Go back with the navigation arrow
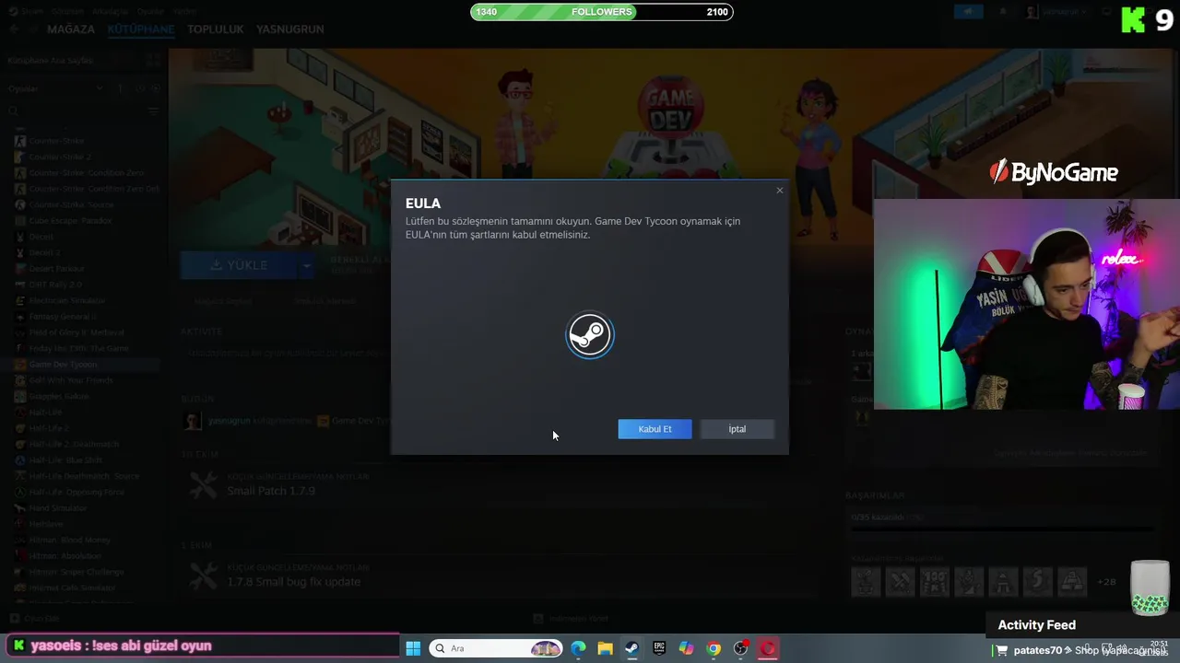 click(14, 29)
